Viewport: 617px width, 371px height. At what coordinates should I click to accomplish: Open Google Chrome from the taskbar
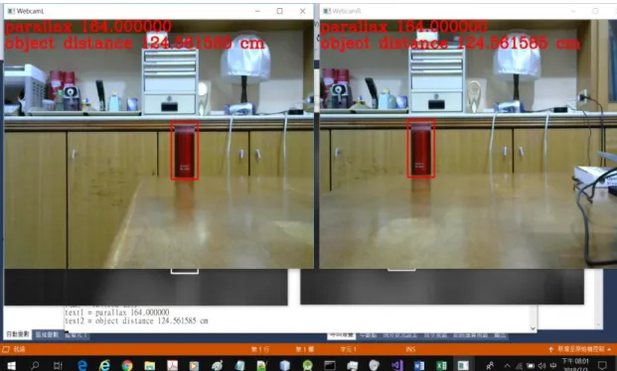click(x=127, y=365)
